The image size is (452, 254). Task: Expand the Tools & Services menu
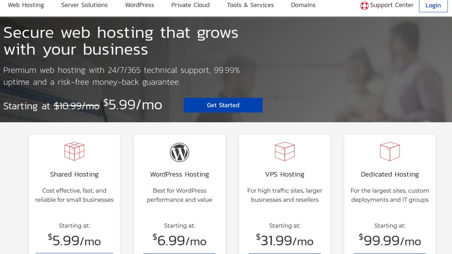click(x=250, y=5)
